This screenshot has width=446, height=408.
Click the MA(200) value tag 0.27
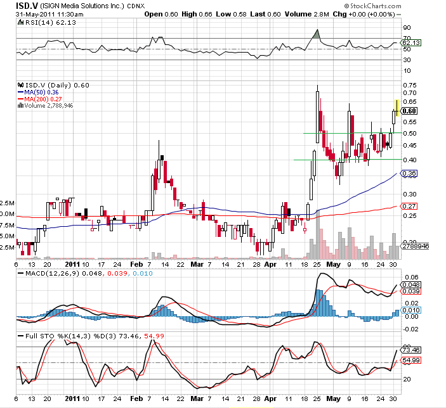point(409,207)
